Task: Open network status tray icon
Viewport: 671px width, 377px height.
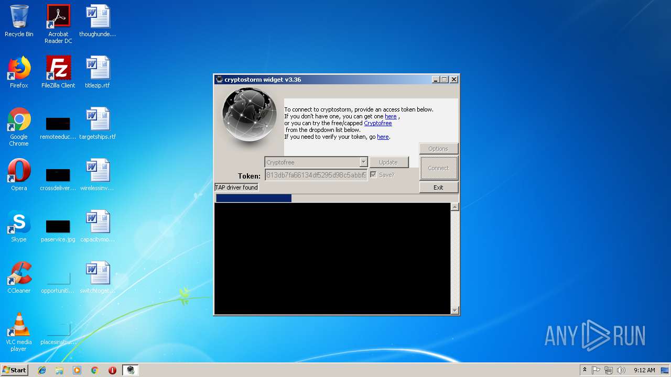Action: pyautogui.click(x=609, y=370)
